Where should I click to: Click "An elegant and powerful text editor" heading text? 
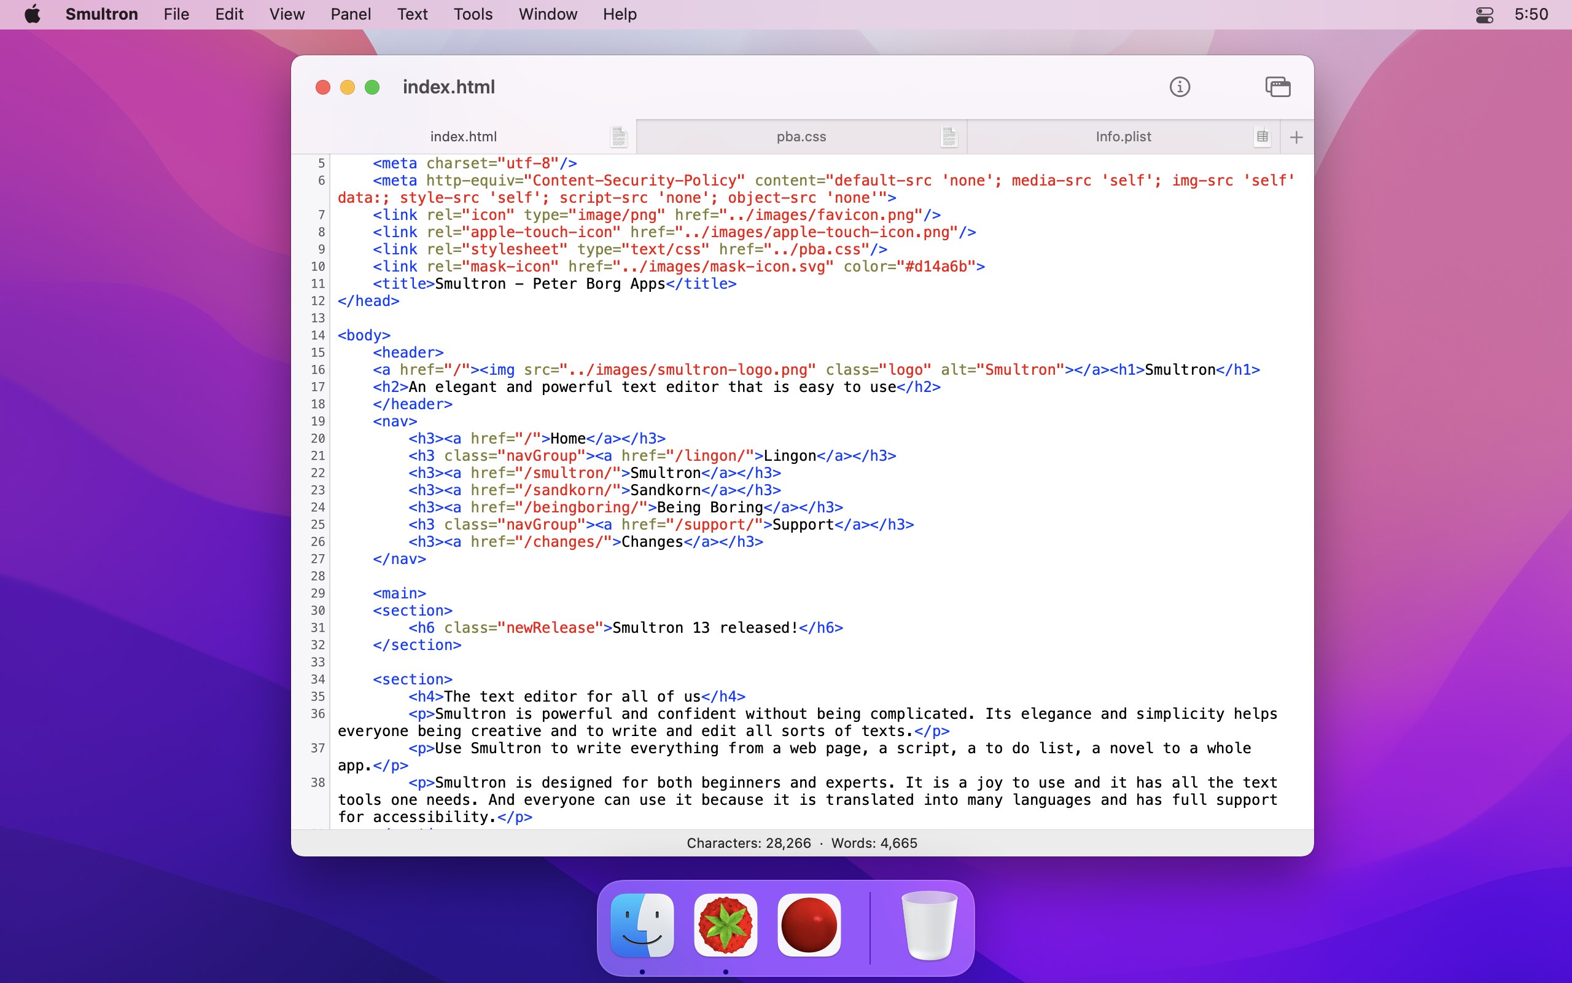click(564, 388)
